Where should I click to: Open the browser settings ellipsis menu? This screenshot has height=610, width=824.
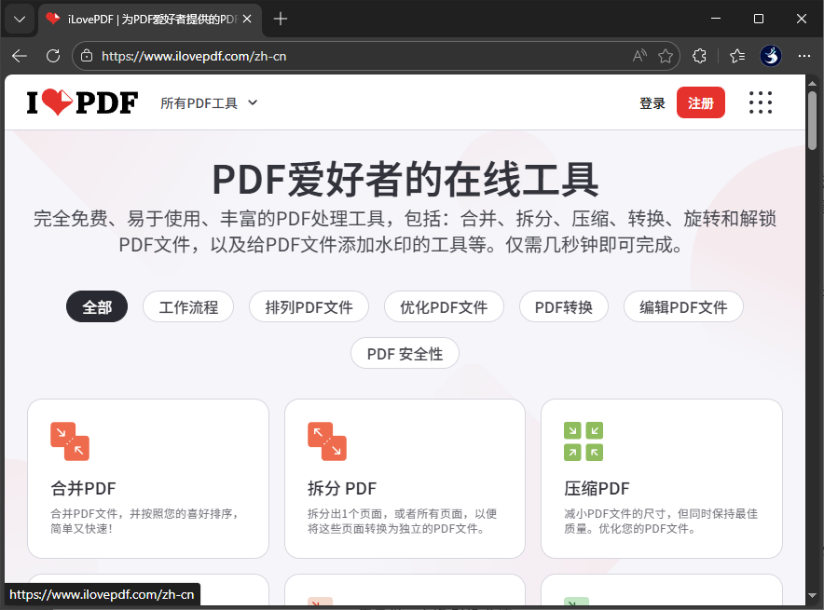pyautogui.click(x=804, y=56)
